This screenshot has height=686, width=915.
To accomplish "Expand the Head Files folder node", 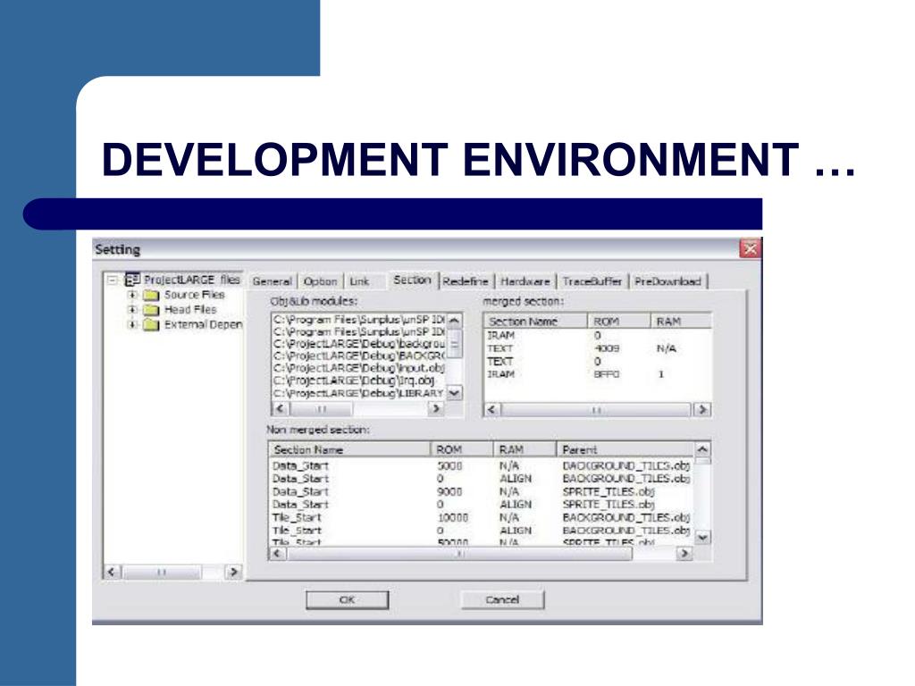I will 132,310.
